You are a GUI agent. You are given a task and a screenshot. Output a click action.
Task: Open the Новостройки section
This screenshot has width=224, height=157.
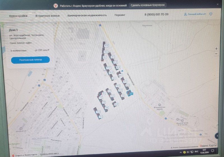tap(18, 16)
